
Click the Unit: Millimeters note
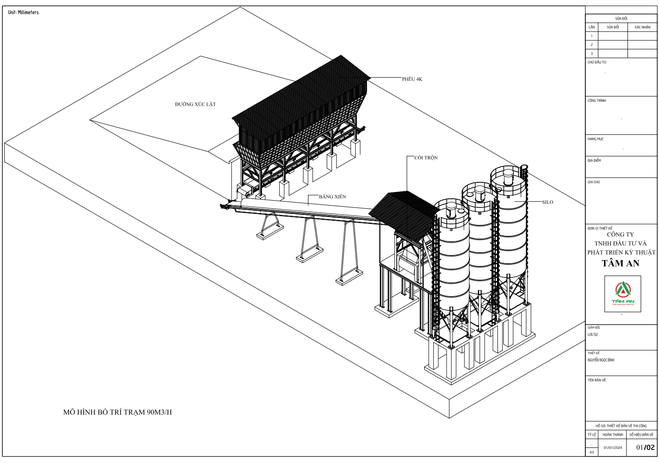[x=23, y=12]
